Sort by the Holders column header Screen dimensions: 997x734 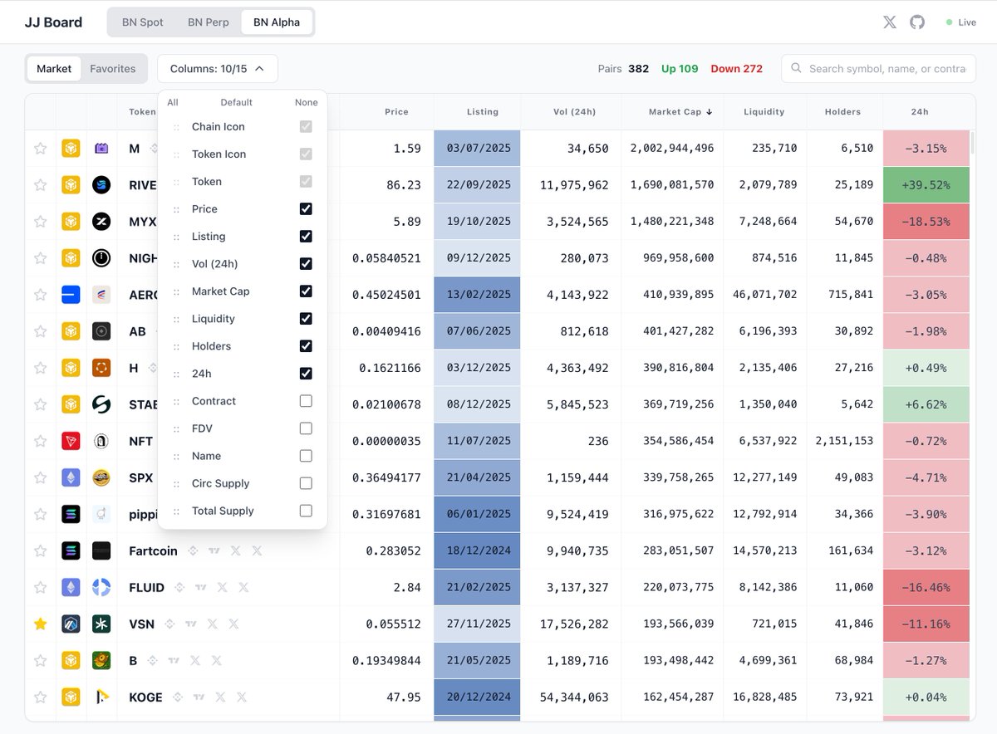[842, 111]
